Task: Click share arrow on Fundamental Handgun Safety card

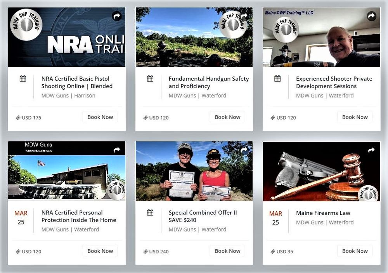Action: pos(244,16)
